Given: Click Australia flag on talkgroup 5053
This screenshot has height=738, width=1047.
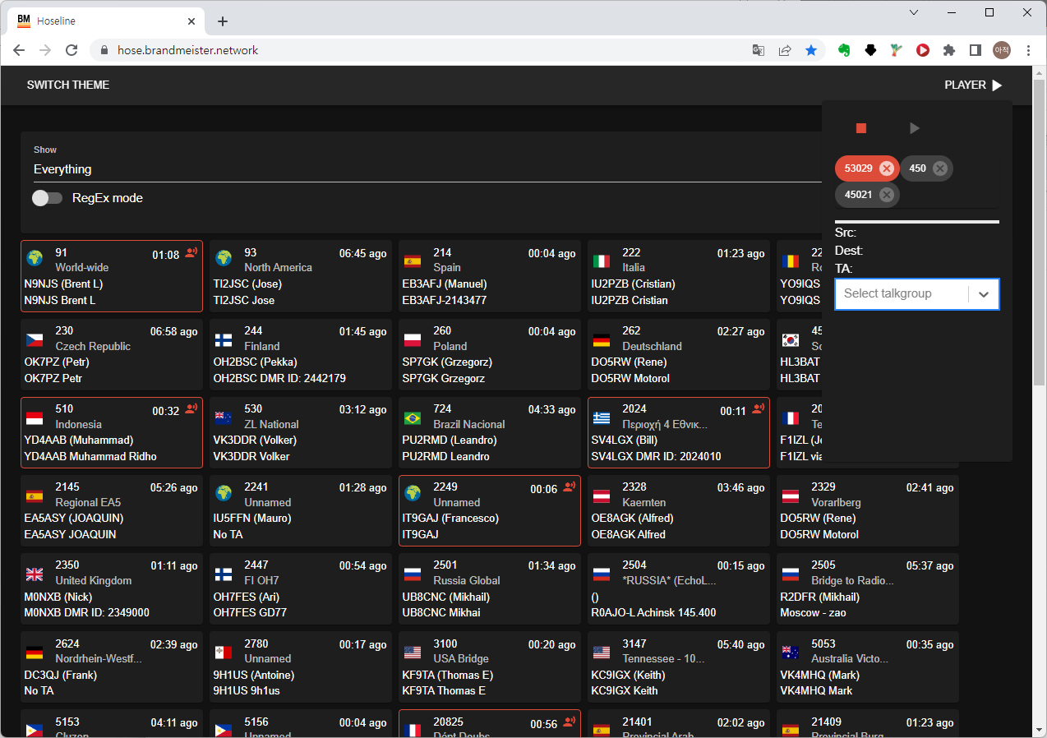Looking at the screenshot, I should pyautogui.click(x=791, y=653).
